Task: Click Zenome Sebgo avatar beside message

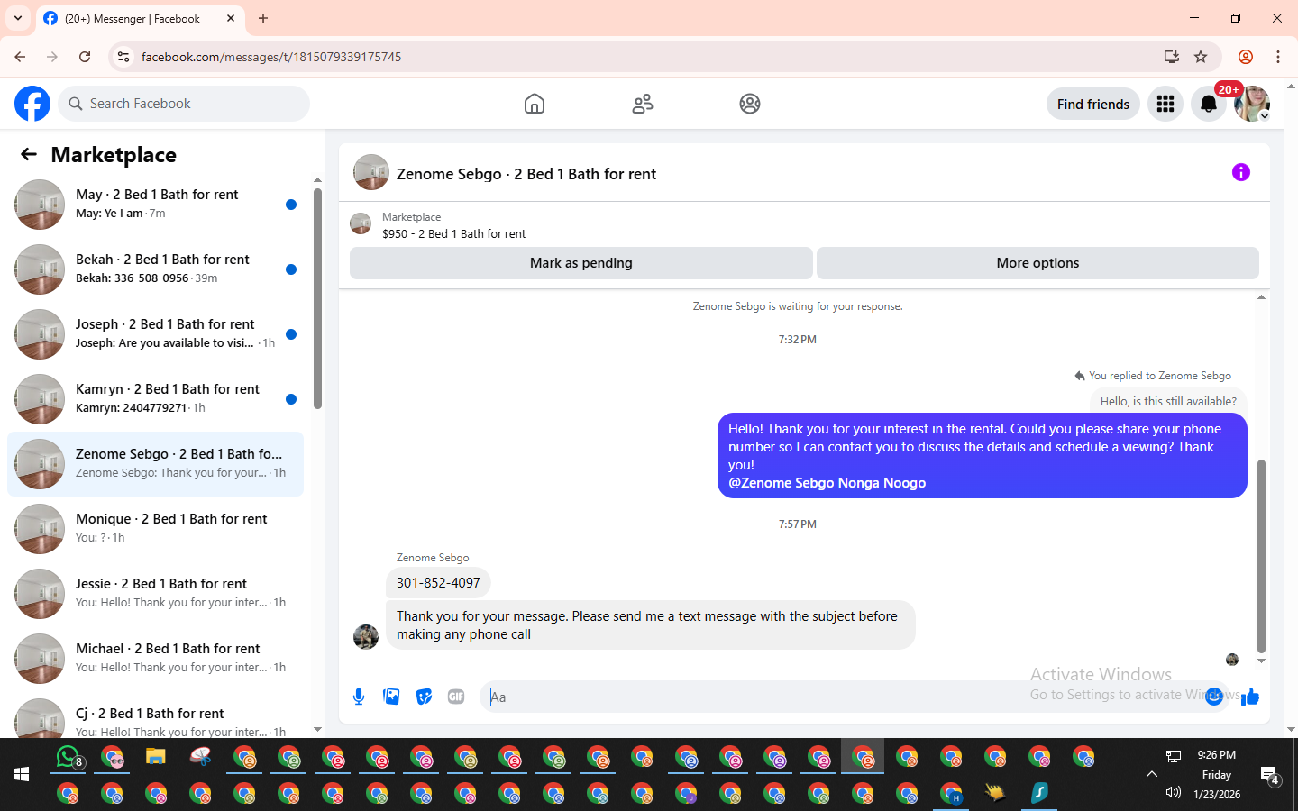Action: (x=366, y=637)
